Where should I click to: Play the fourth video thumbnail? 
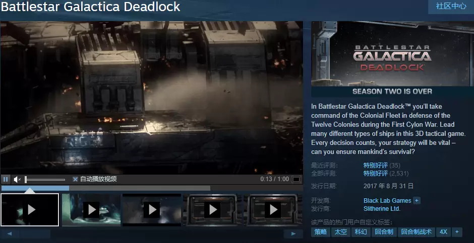pos(213,210)
